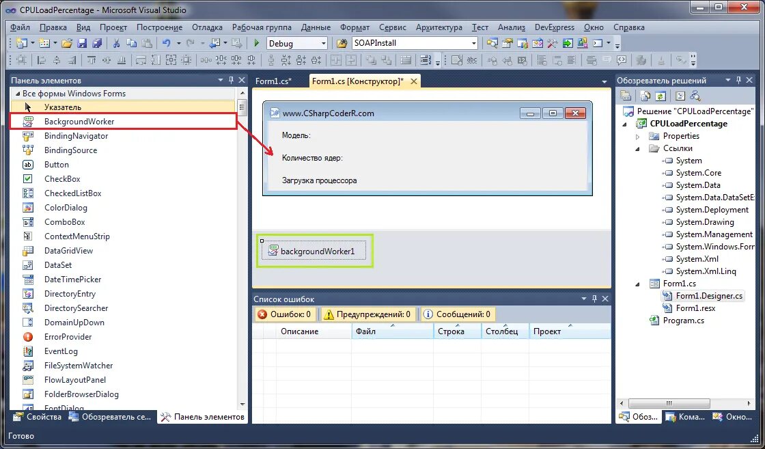Toggle the Errors: 0 filter button
The height and width of the screenshot is (449, 765).
point(285,314)
